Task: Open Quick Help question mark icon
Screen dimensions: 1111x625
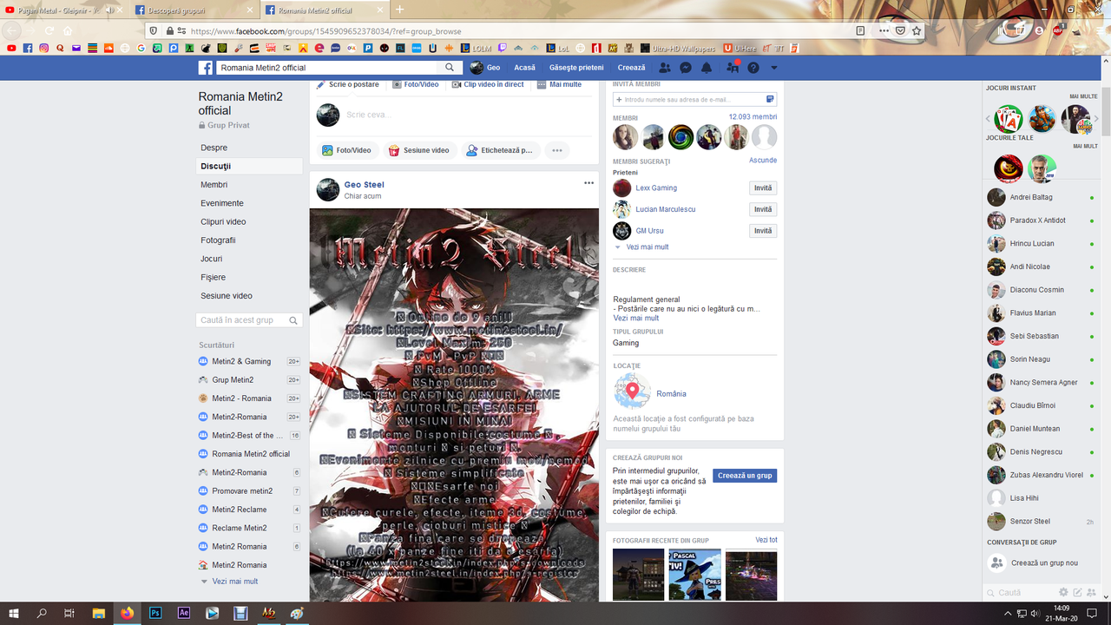Action: coord(753,68)
